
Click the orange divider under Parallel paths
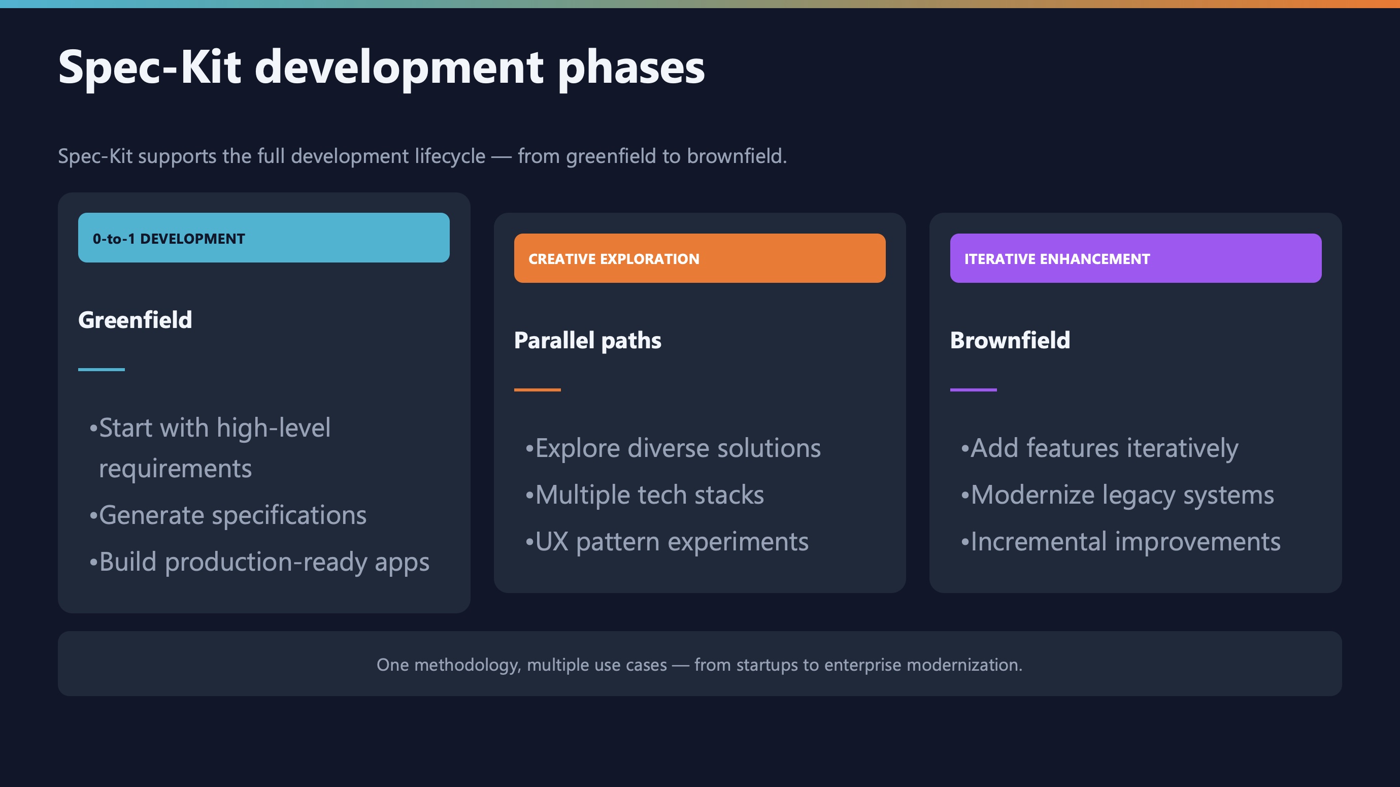point(537,390)
